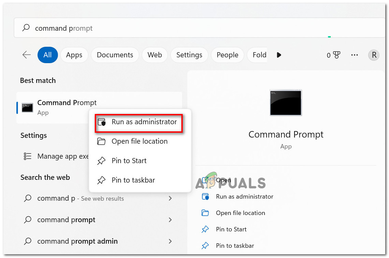Image resolution: width=389 pixels, height=258 pixels.
Task: Click the folder icon in the right panel
Action: click(x=205, y=213)
